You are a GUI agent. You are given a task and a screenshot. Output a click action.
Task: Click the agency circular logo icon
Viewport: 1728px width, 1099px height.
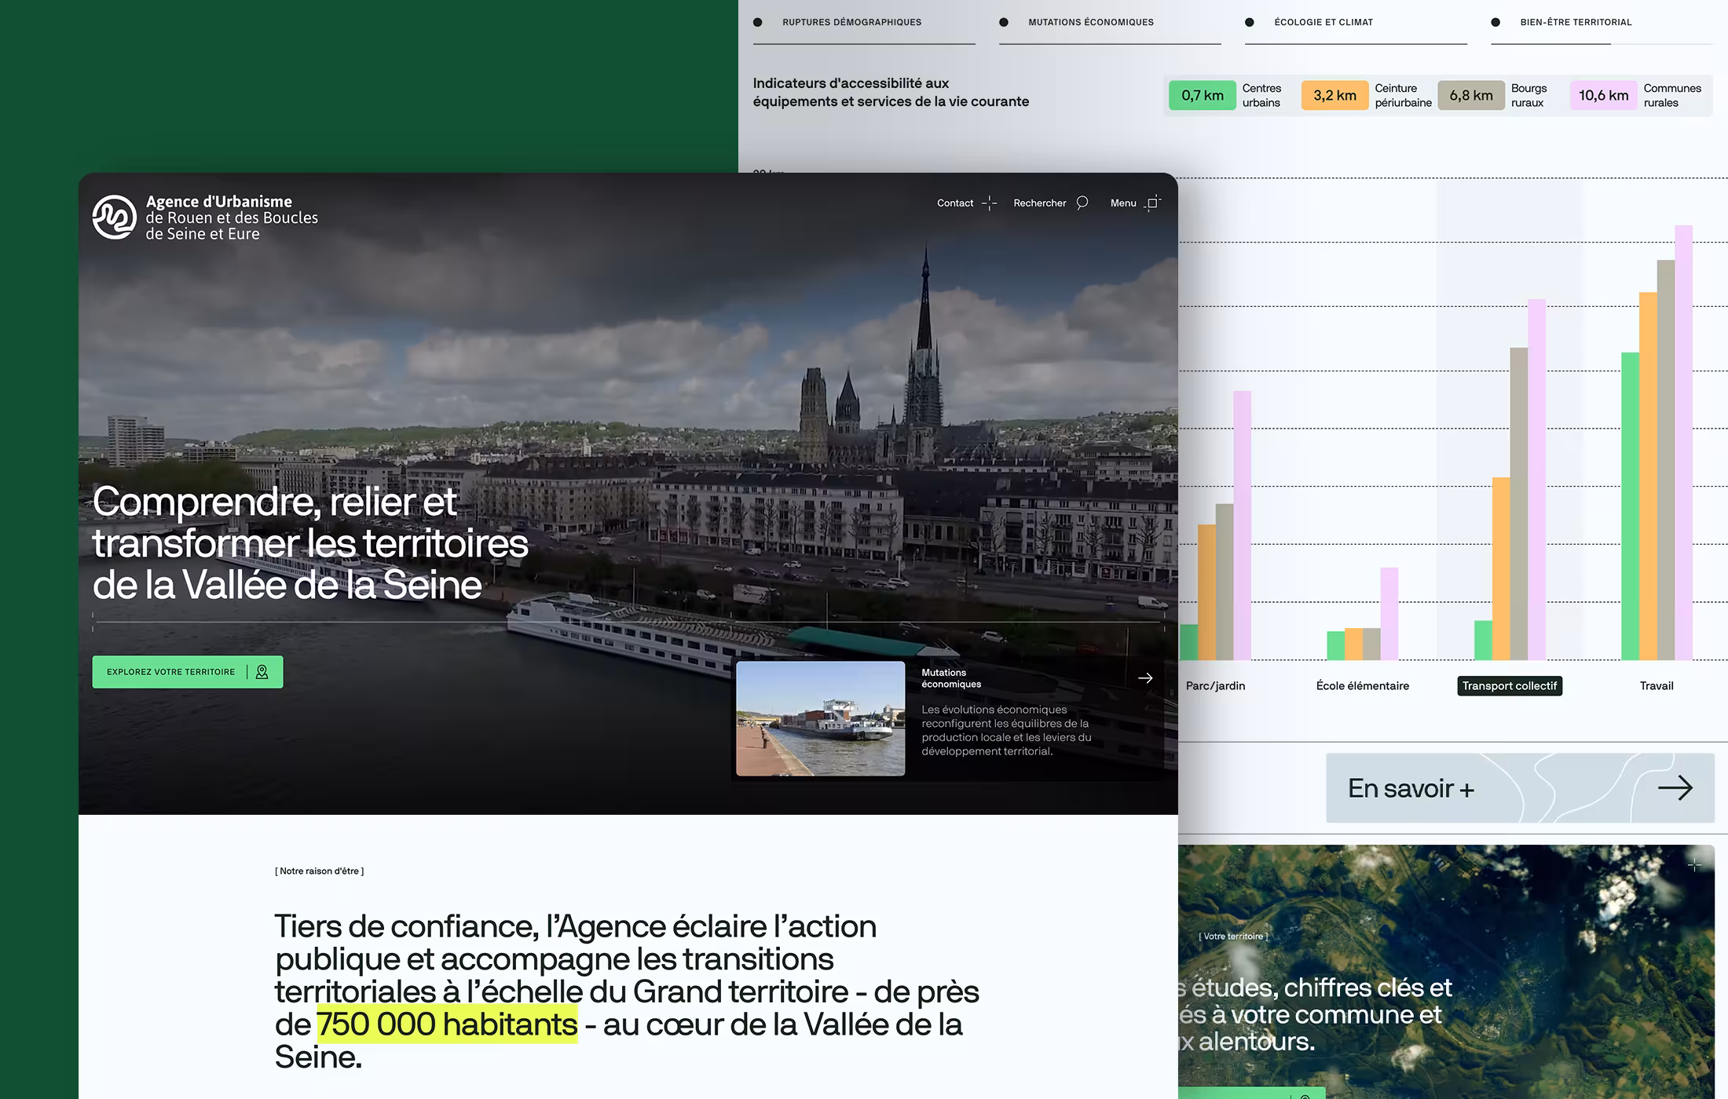(x=115, y=217)
